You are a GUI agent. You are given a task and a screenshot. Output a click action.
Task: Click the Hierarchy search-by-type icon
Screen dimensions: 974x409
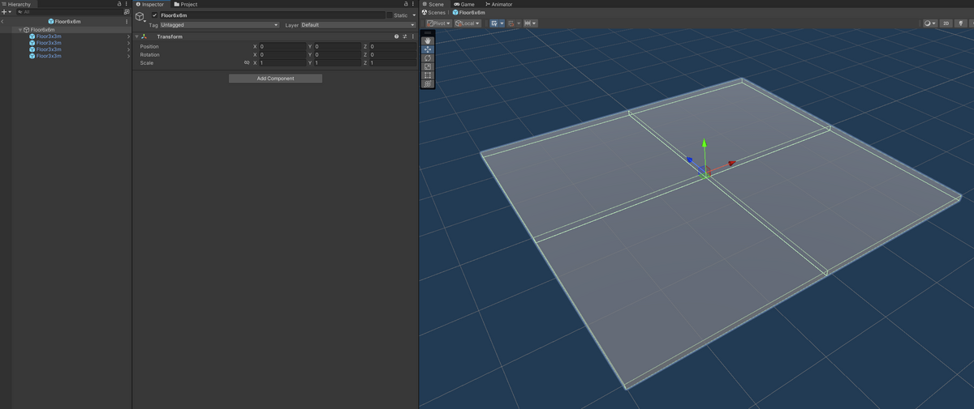pyautogui.click(x=126, y=12)
